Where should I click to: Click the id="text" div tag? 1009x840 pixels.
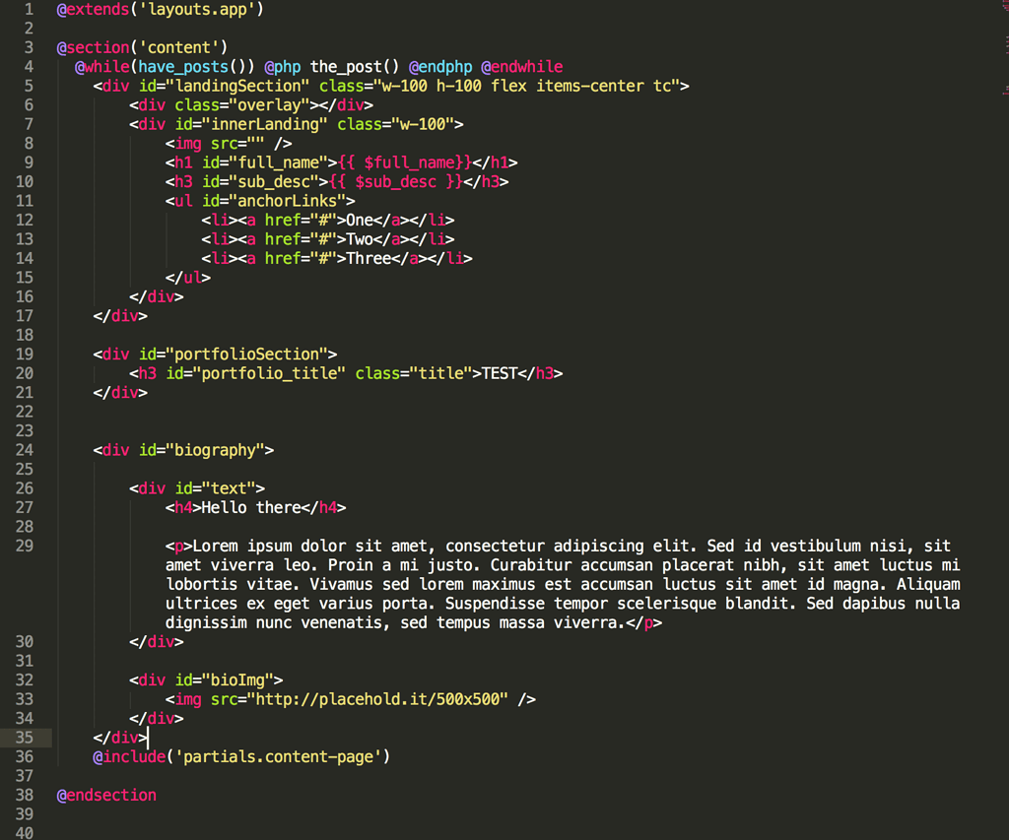197,488
